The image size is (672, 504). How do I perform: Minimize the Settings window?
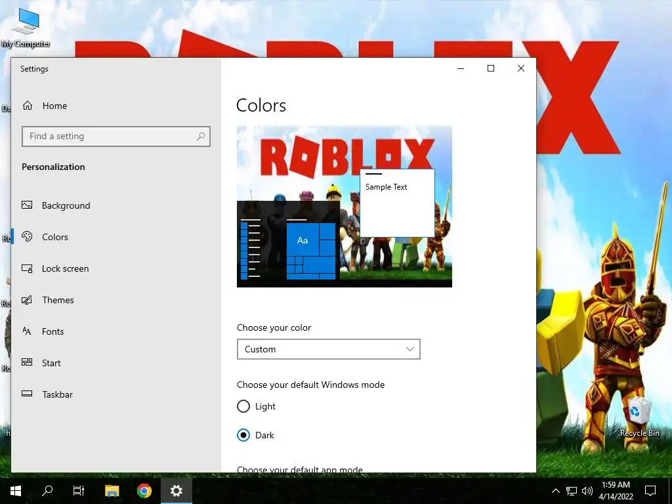point(461,68)
